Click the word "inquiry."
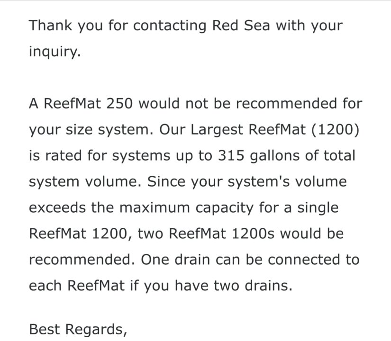Image resolution: width=391 pixels, height=341 pixels. pyautogui.click(x=55, y=52)
